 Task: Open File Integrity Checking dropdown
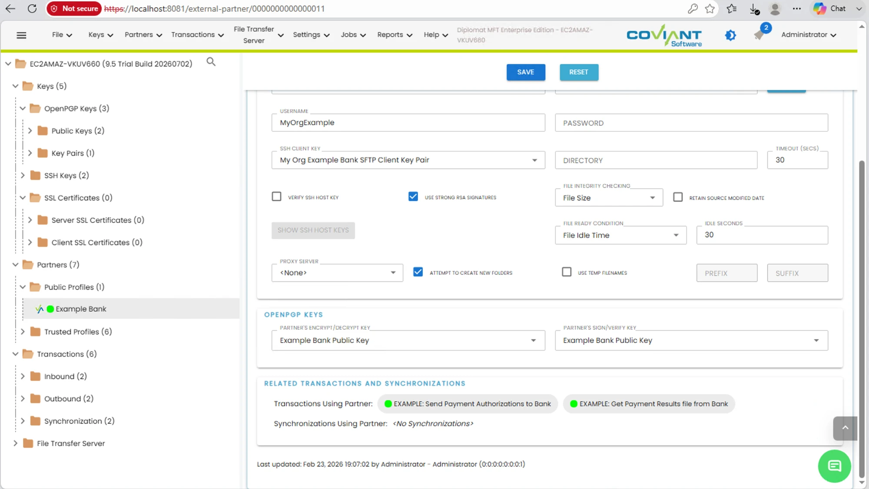[609, 198]
